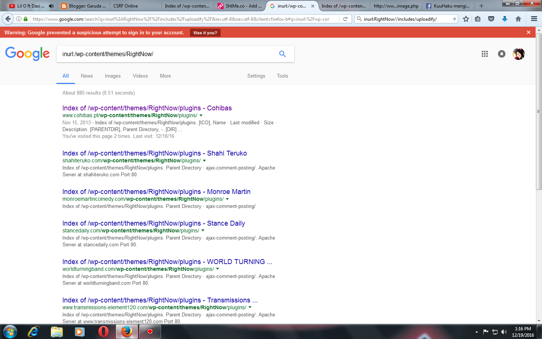Open the Transmissions result link
542x339 pixels.
160,300
